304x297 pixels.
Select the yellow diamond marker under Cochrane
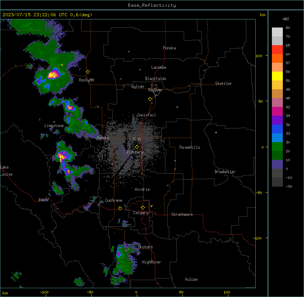(120, 208)
